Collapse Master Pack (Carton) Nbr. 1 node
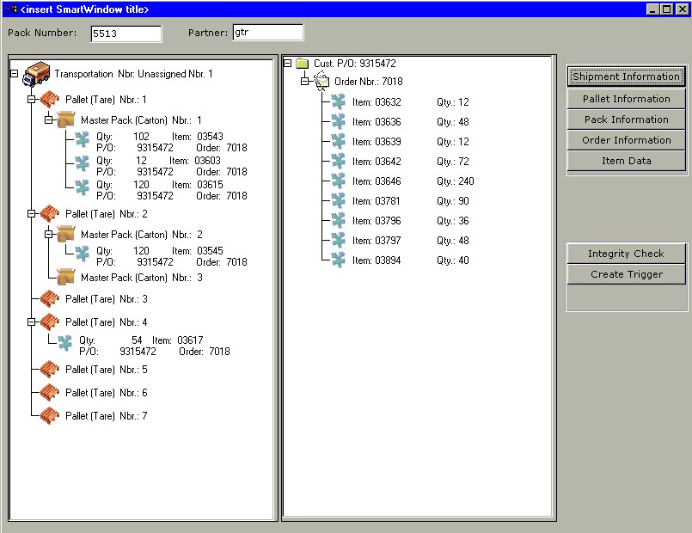 tap(48, 120)
